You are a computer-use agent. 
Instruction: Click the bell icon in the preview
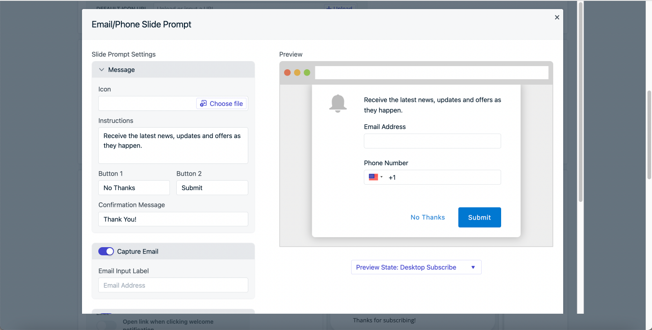point(338,104)
